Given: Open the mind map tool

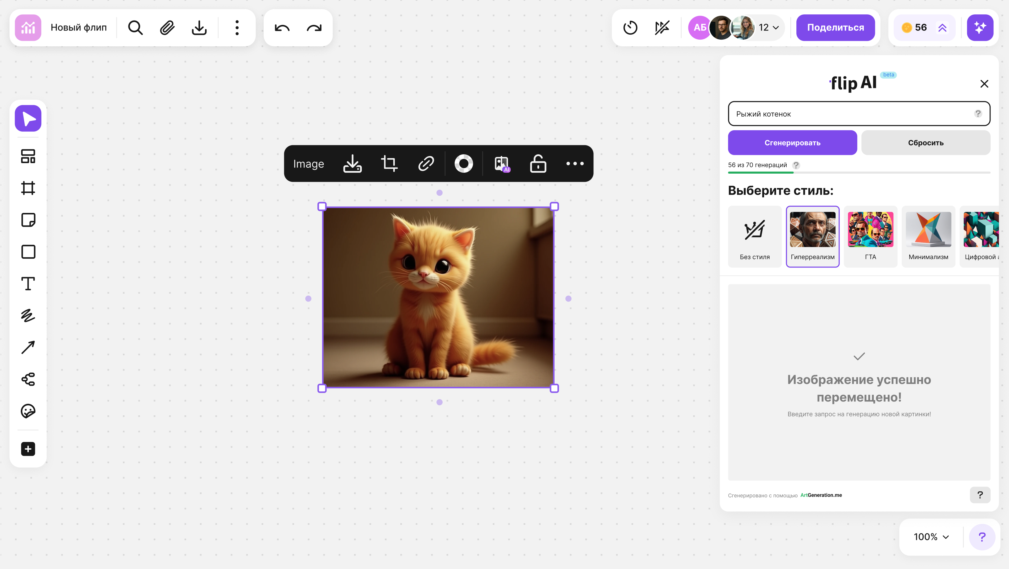Looking at the screenshot, I should click(28, 379).
